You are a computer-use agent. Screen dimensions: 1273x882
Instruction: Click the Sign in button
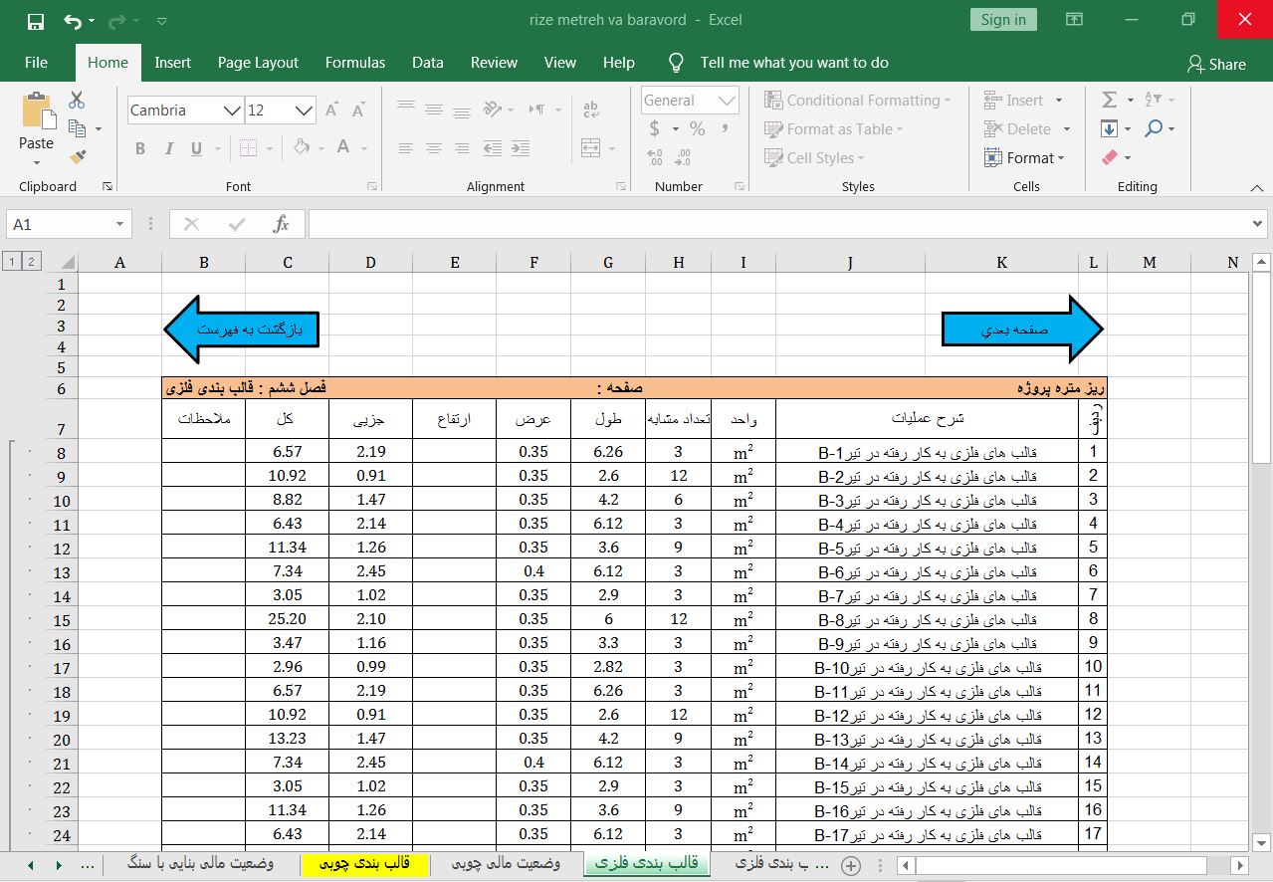pyautogui.click(x=1002, y=20)
